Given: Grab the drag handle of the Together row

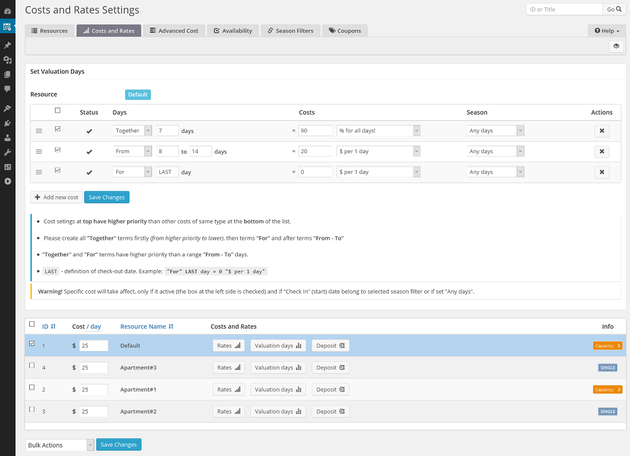Looking at the screenshot, I should pyautogui.click(x=39, y=131).
